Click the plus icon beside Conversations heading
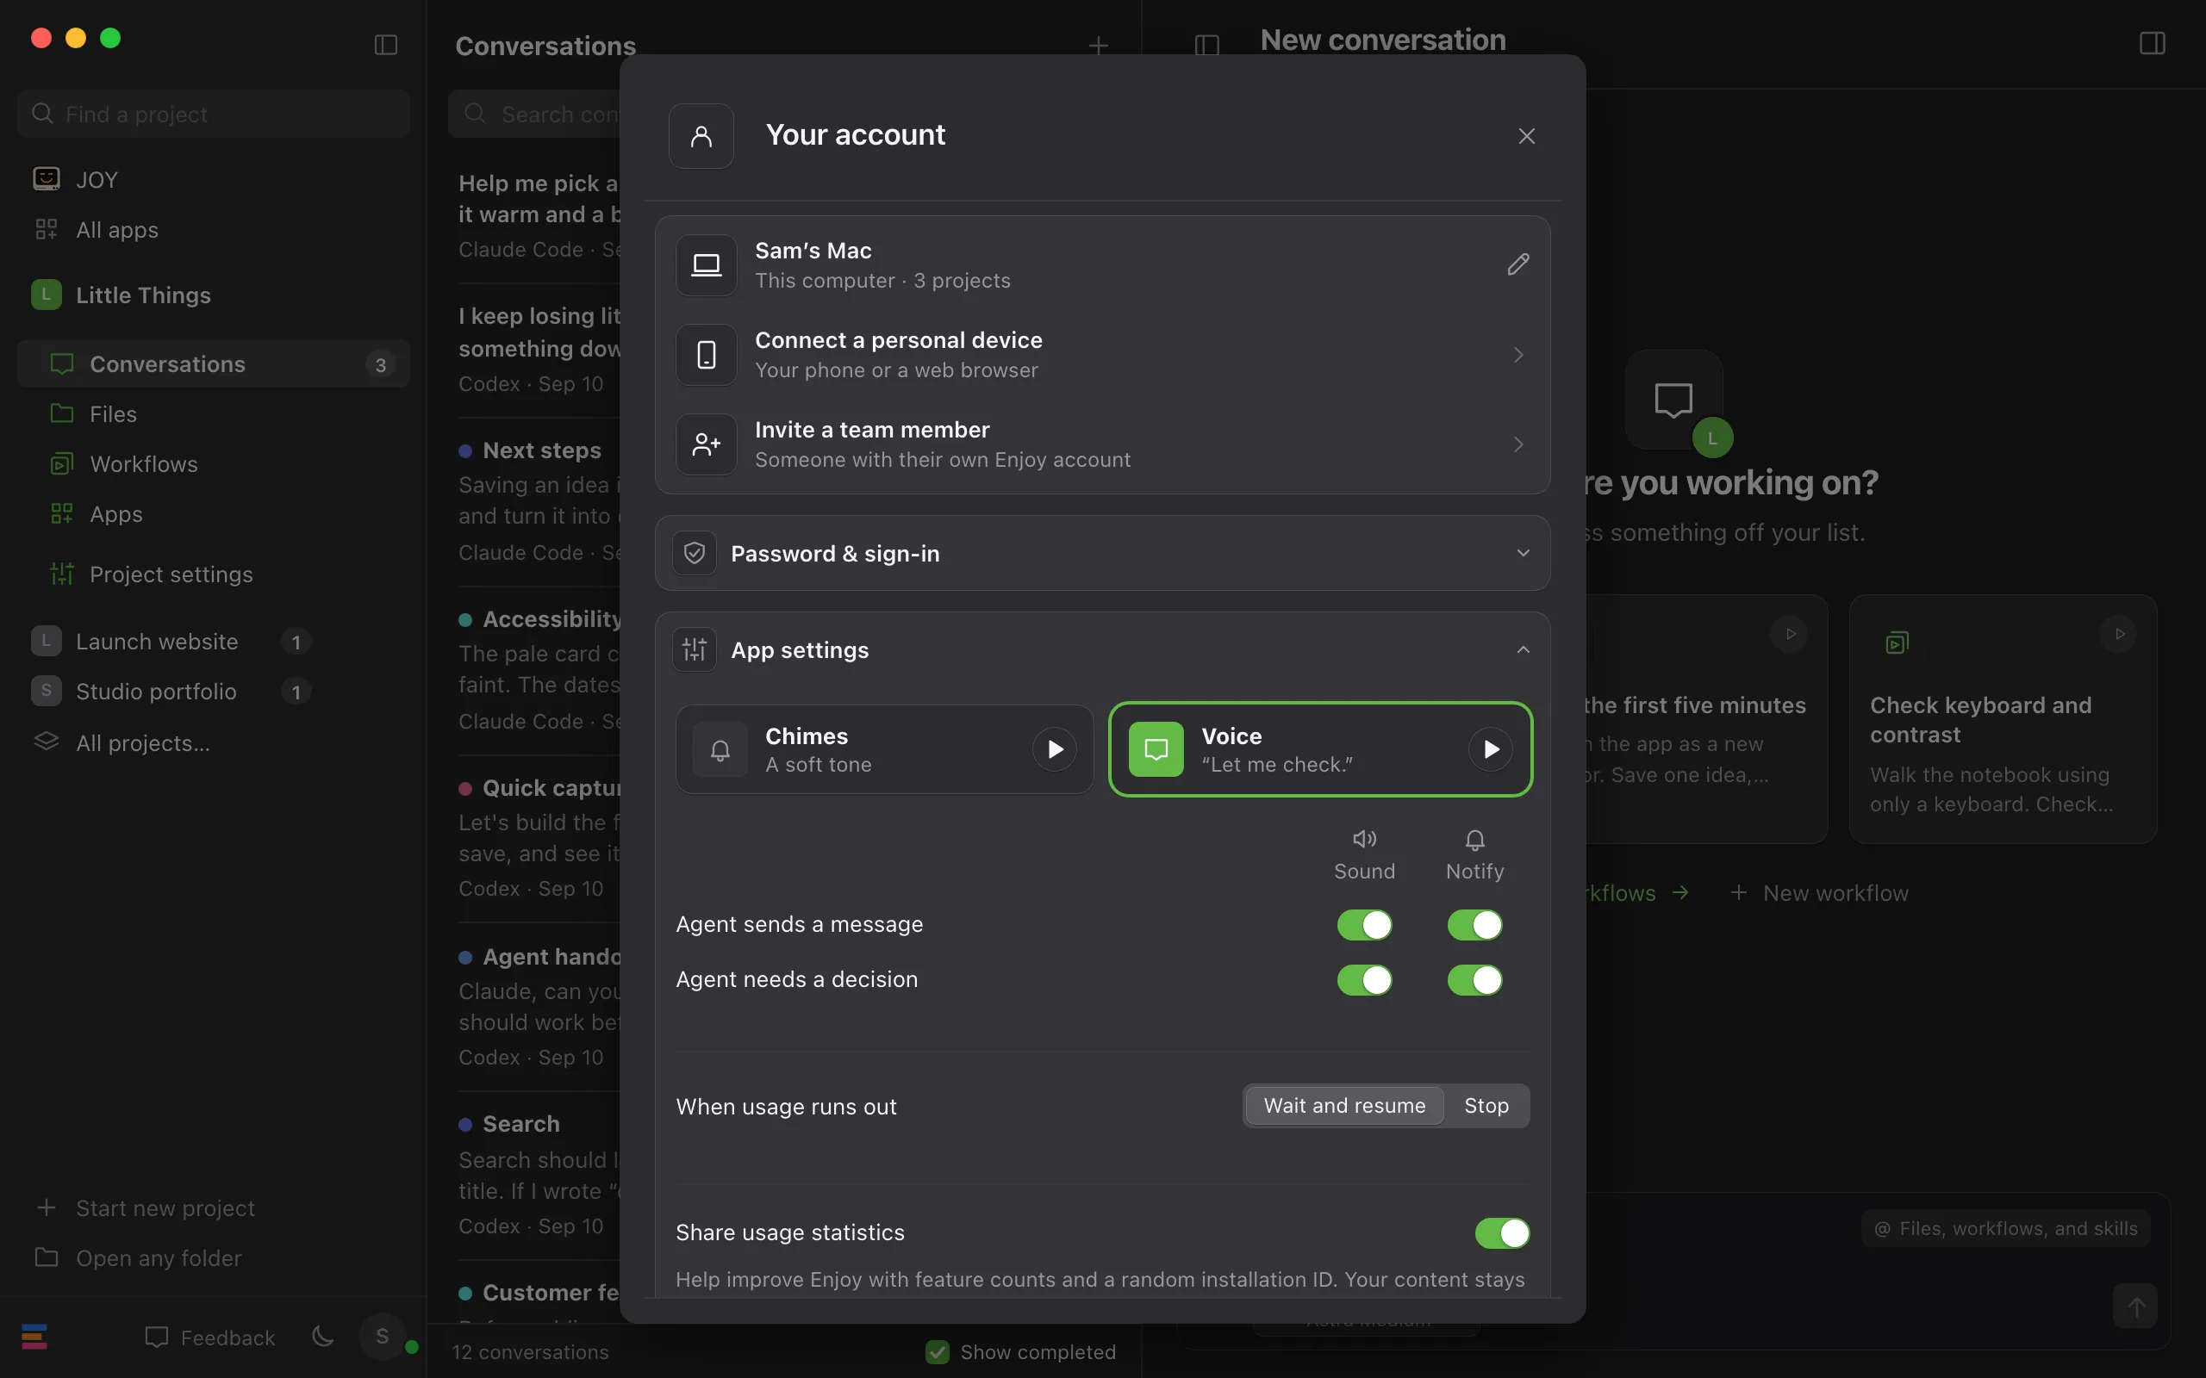Image resolution: width=2206 pixels, height=1378 pixels. [x=1099, y=46]
